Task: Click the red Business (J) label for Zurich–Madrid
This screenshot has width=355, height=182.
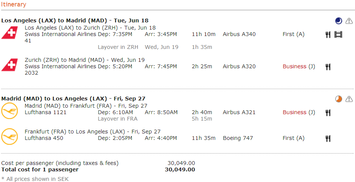Action: click(299, 66)
